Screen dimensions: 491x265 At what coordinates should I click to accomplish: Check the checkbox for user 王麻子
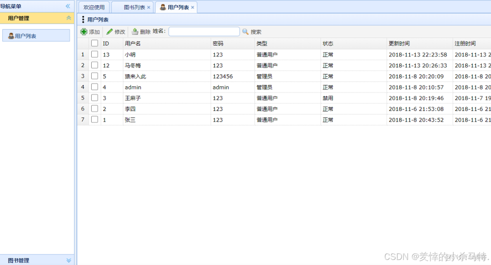pyautogui.click(x=95, y=98)
